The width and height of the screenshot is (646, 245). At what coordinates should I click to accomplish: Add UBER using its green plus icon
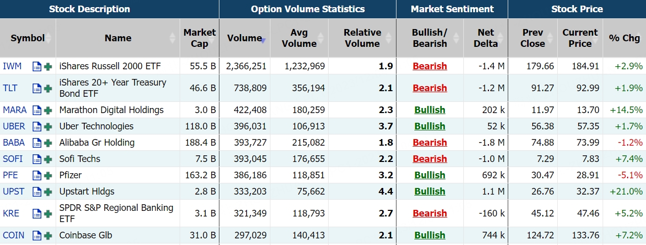(48, 126)
